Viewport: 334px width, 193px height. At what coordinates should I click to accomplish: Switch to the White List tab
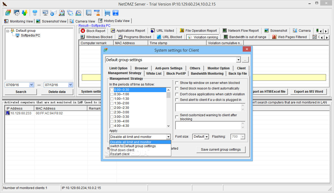pos(154,74)
